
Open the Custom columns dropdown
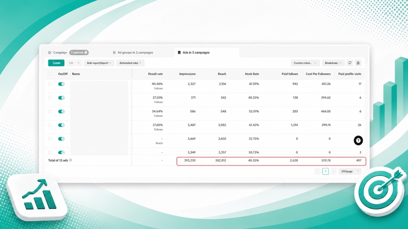tap(305, 63)
